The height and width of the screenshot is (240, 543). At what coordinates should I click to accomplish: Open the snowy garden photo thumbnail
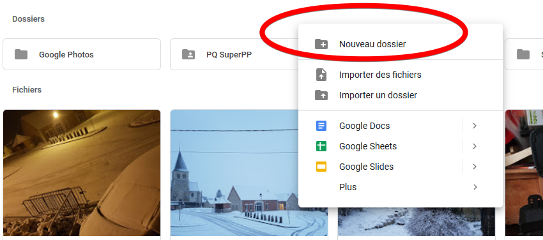click(x=417, y=221)
